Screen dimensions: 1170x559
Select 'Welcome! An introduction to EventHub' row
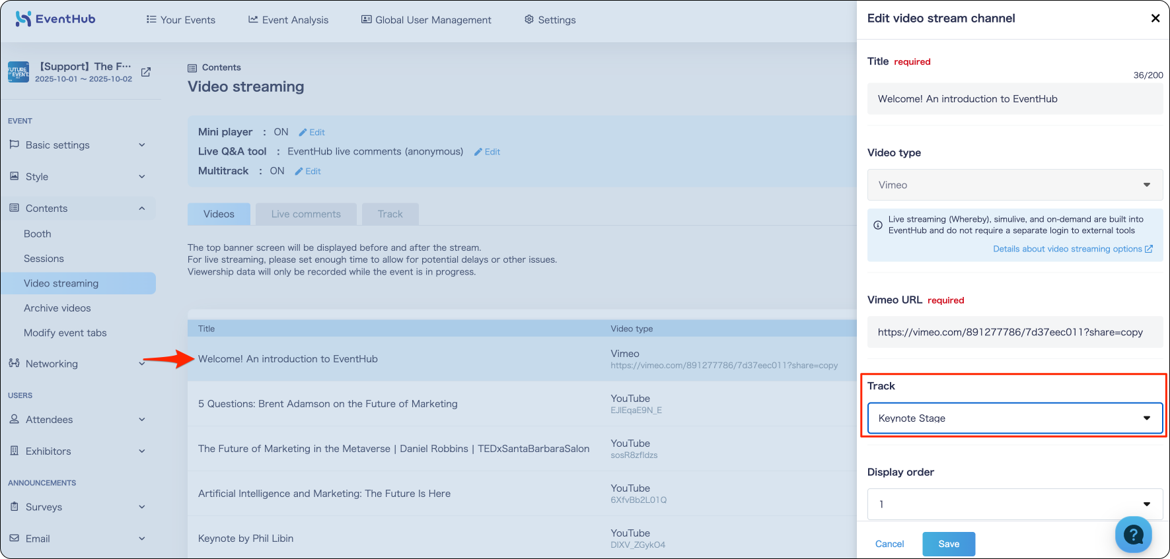point(522,359)
